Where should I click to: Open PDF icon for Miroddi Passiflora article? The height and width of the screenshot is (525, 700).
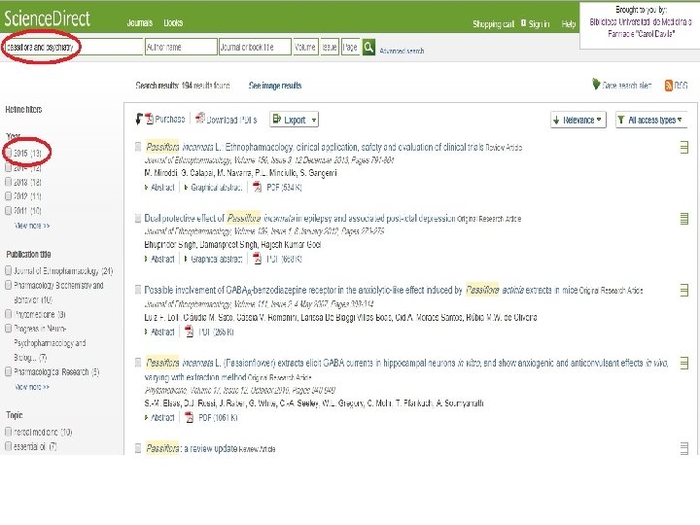point(257,187)
